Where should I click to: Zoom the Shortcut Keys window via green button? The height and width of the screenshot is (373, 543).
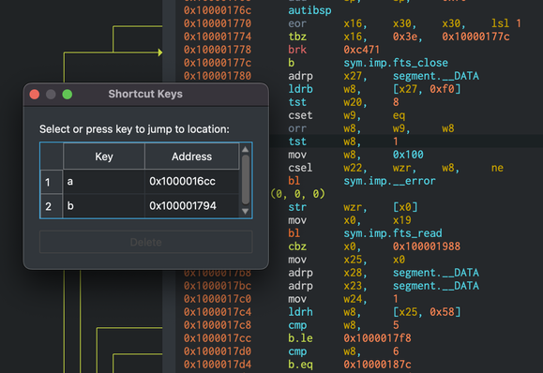coord(68,94)
